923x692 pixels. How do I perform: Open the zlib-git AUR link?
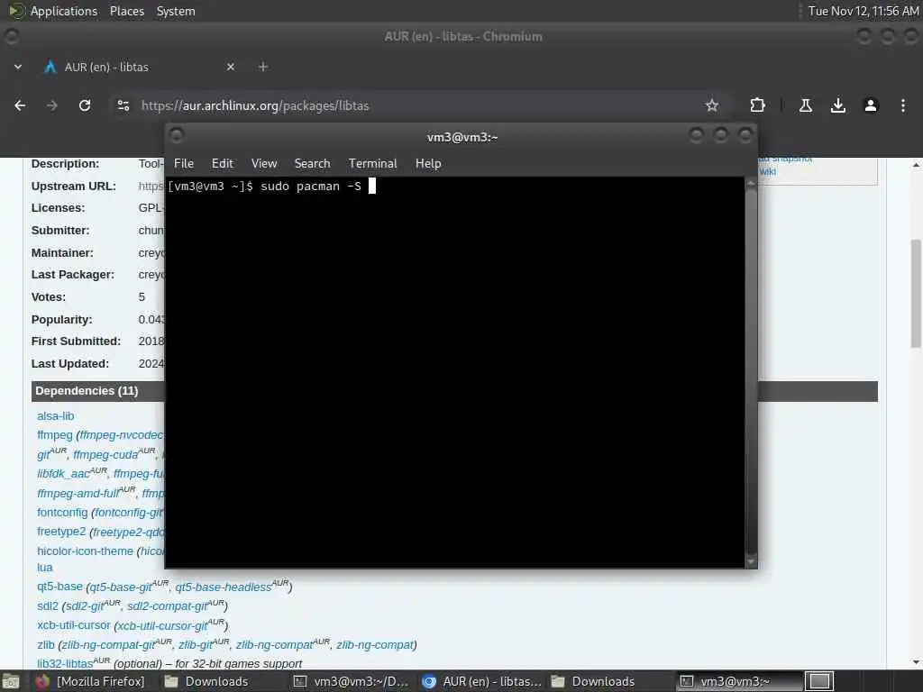tap(196, 645)
